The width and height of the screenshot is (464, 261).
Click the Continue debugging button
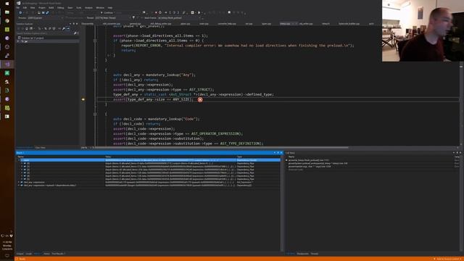coord(107,13)
